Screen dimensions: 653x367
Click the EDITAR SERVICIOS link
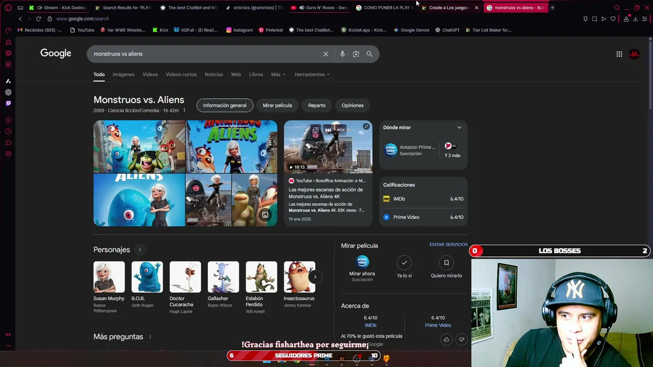click(x=448, y=245)
